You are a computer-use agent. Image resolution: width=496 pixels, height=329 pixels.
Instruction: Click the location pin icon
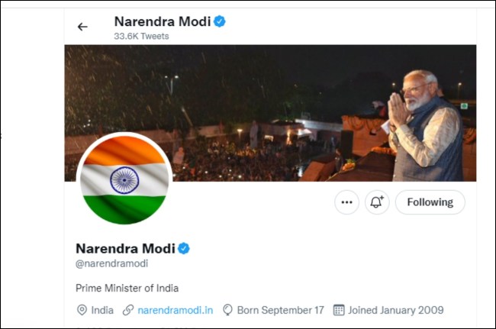(82, 310)
